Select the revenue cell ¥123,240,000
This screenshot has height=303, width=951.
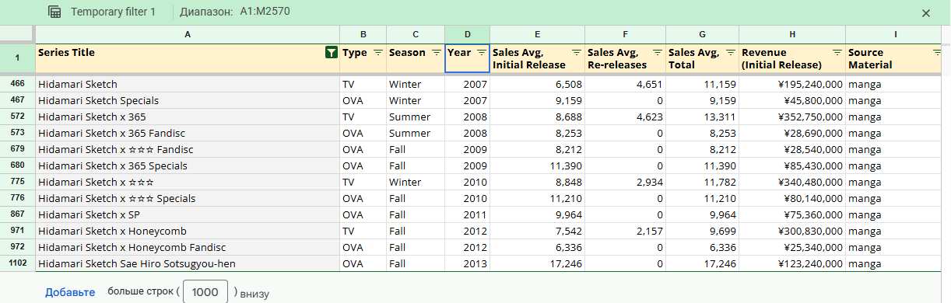pos(792,263)
